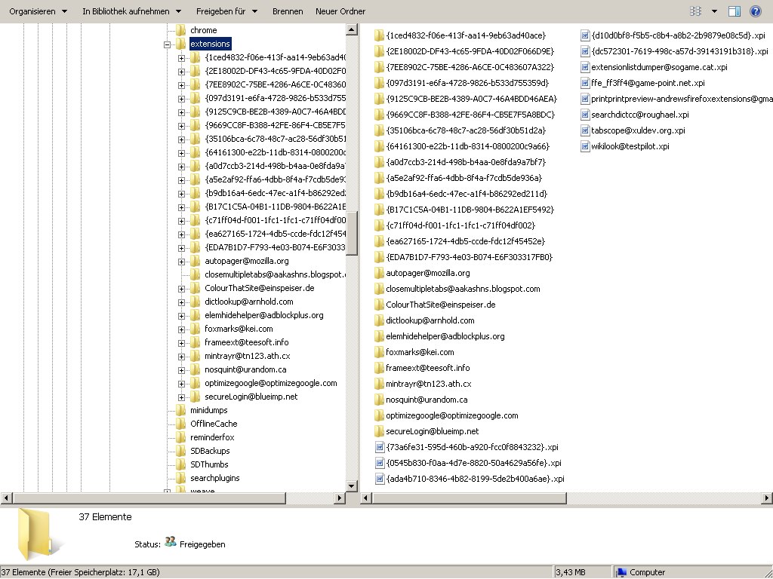Image resolution: width=773 pixels, height=579 pixels.
Task: Open the Organisieren menu
Action: pos(38,11)
